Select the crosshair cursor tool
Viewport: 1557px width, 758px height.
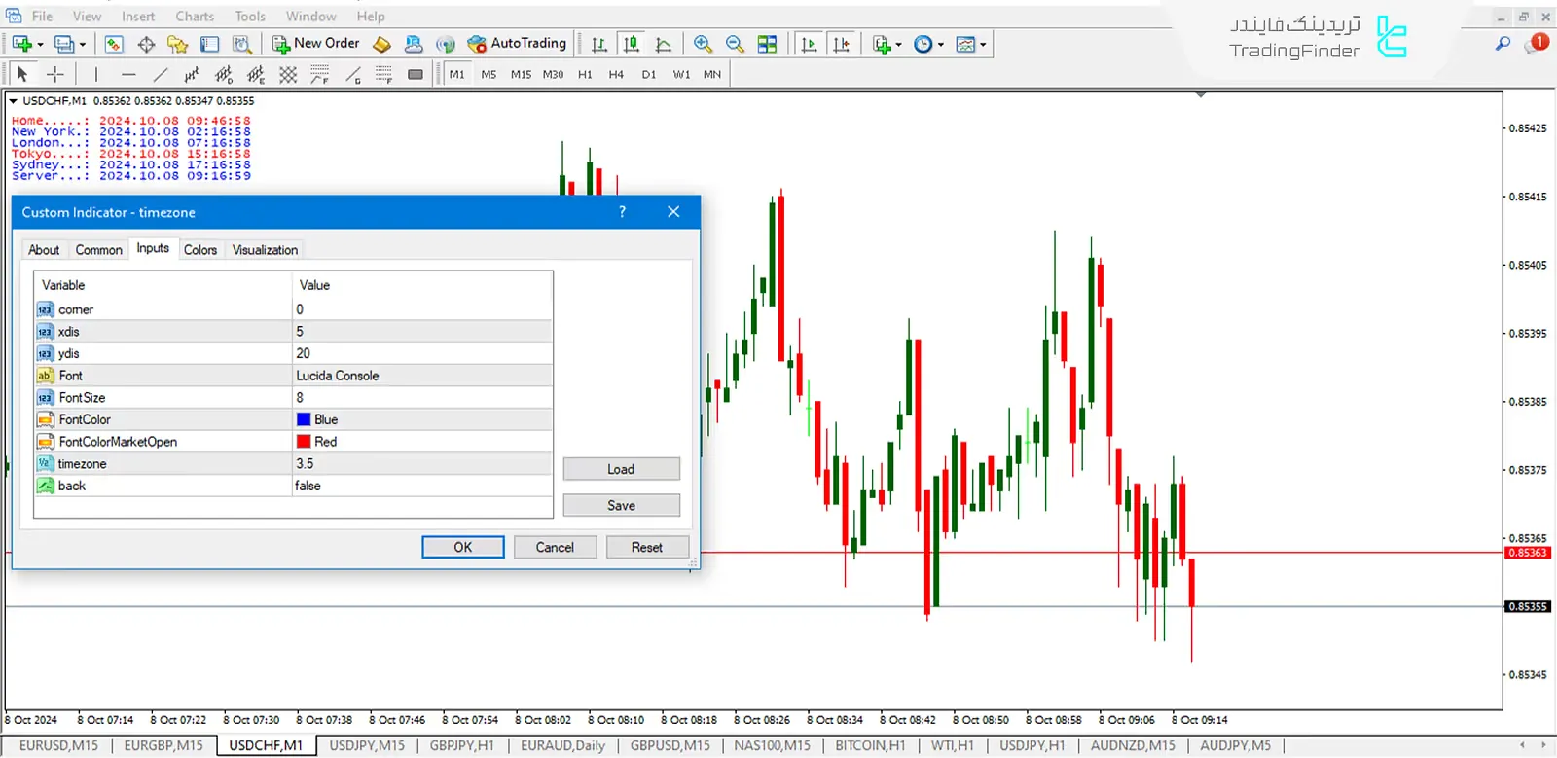(x=55, y=74)
